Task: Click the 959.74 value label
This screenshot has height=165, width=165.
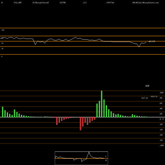Action: pos(154,97)
